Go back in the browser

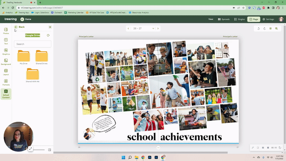click(x=3, y=8)
